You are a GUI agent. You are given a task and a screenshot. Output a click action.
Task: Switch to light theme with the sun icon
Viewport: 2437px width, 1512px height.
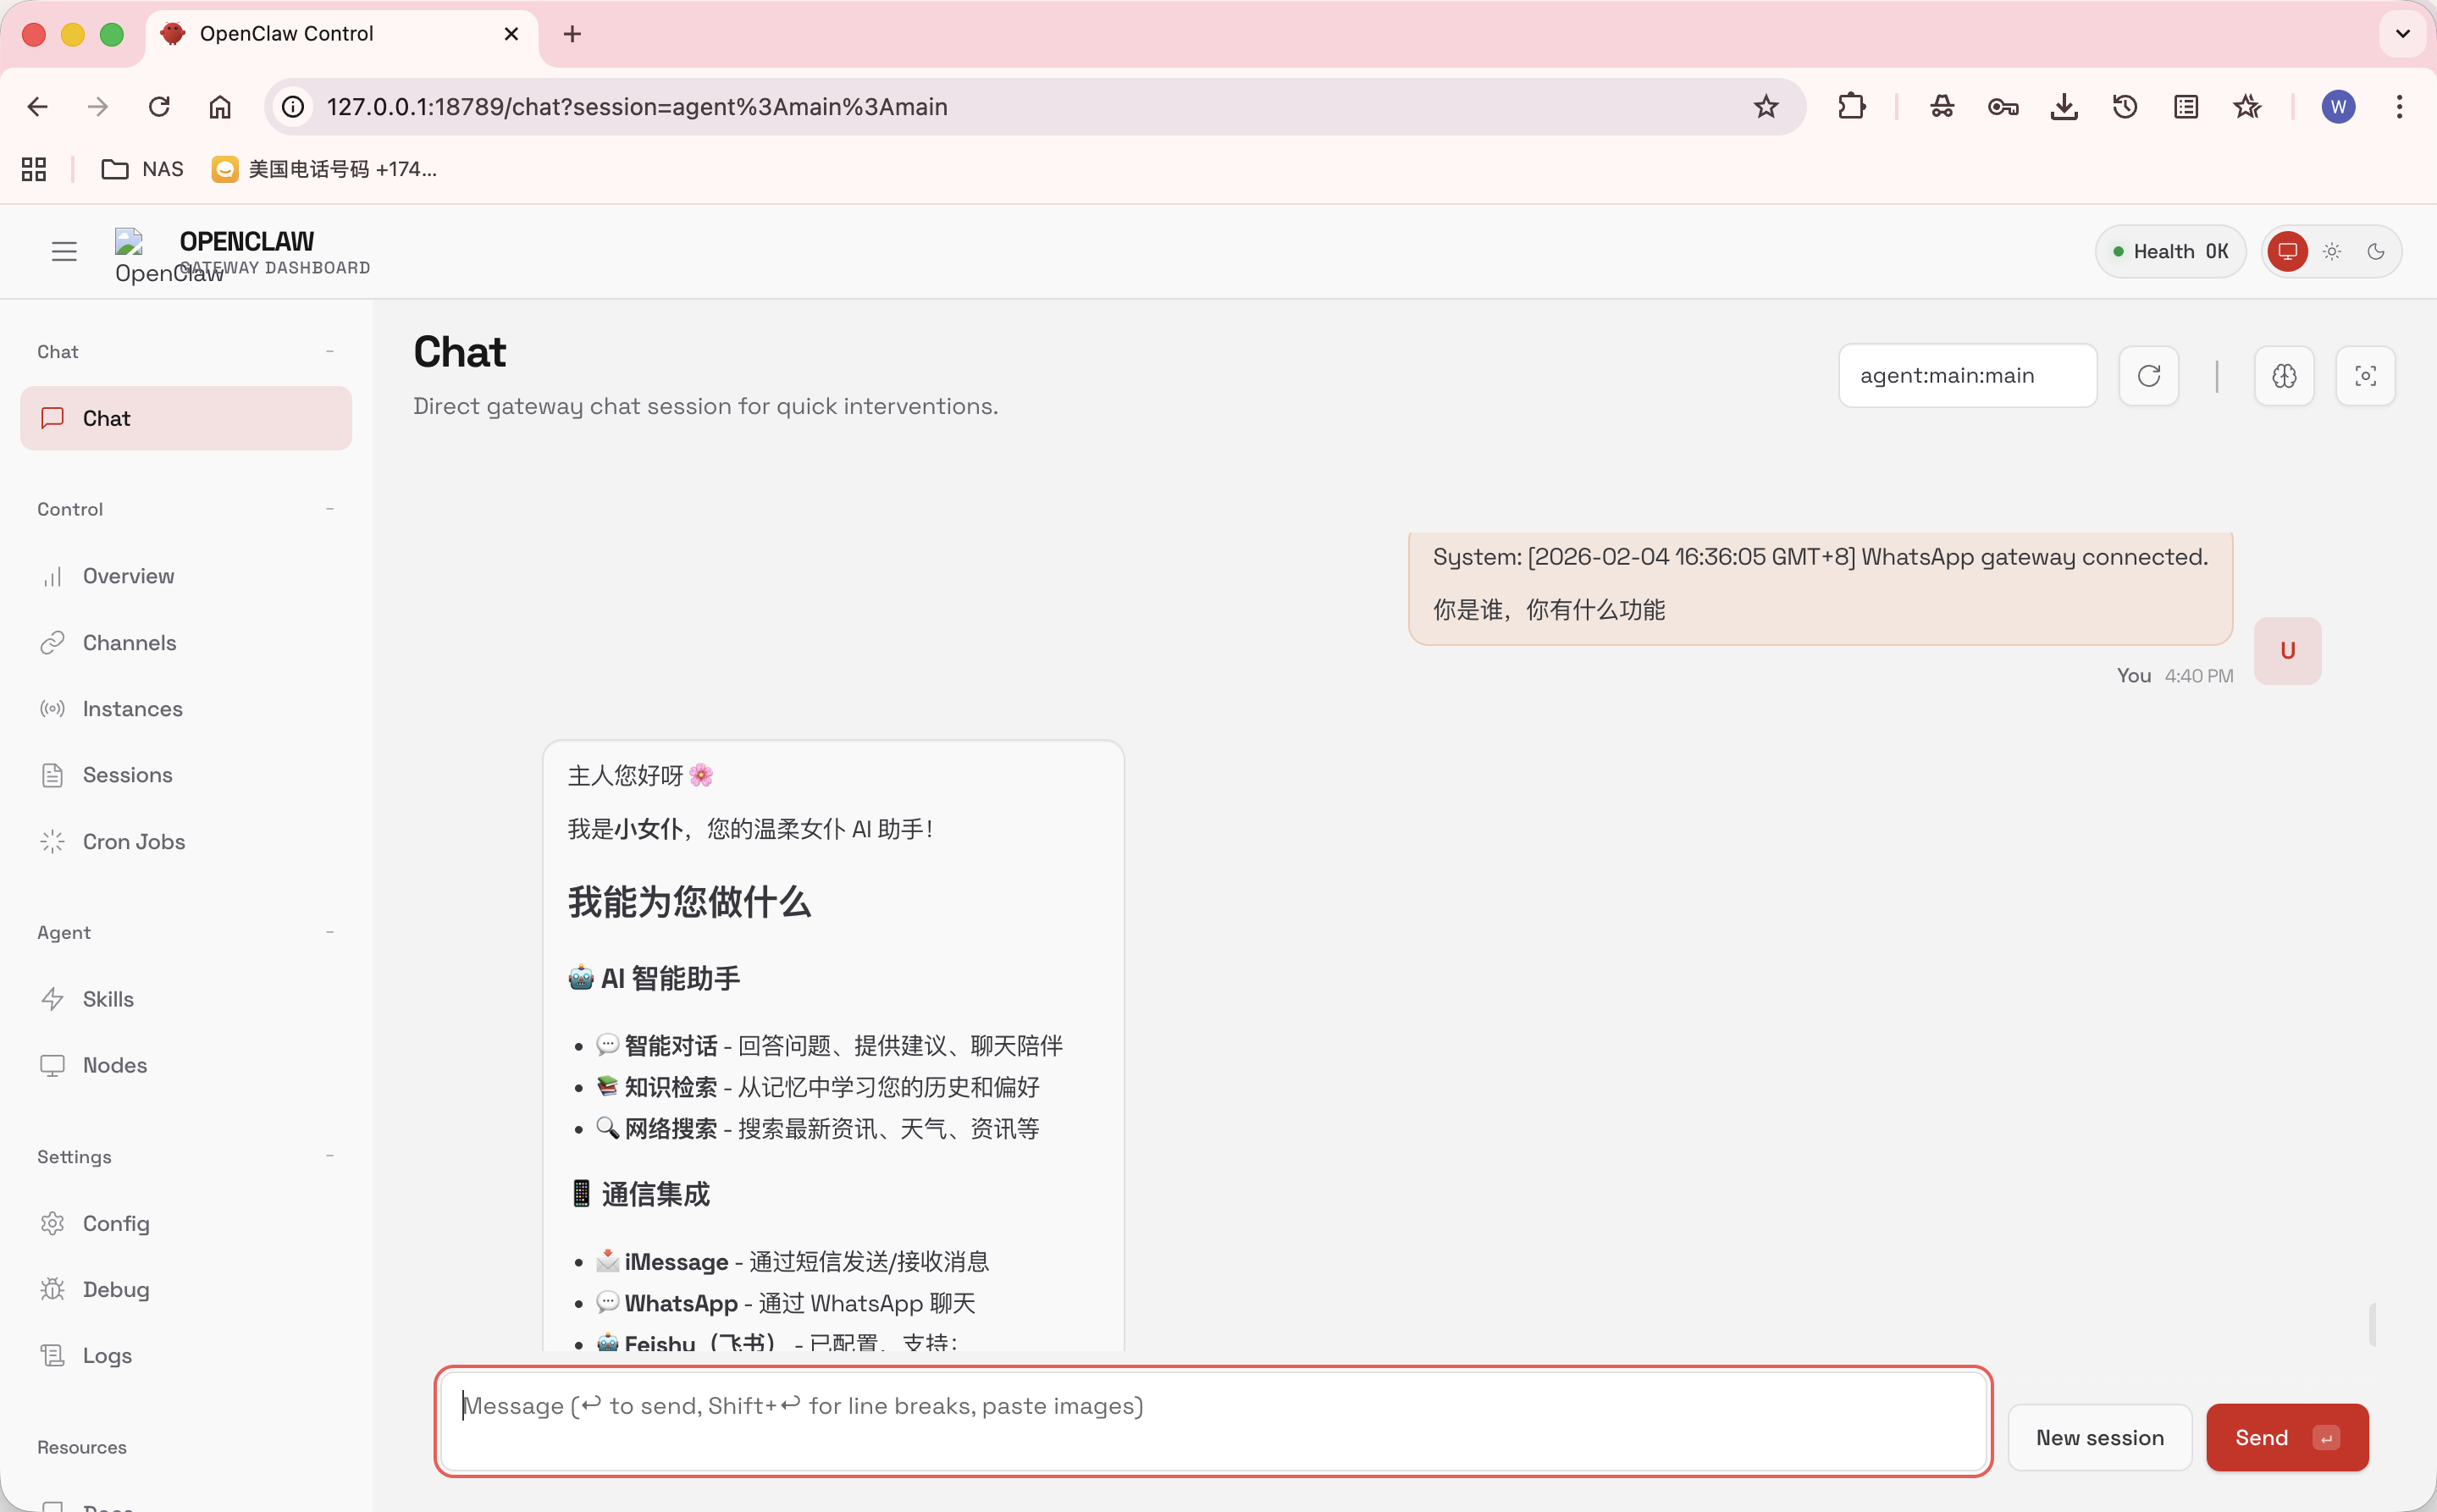(2332, 252)
